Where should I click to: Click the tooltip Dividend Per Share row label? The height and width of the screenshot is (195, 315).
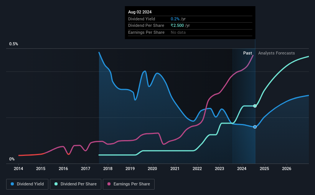click(x=146, y=26)
